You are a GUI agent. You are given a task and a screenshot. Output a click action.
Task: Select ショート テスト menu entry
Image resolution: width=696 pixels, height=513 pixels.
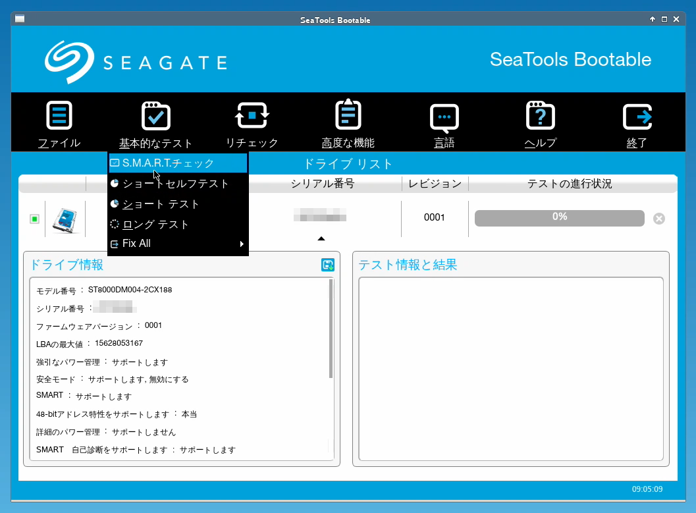[178, 203]
